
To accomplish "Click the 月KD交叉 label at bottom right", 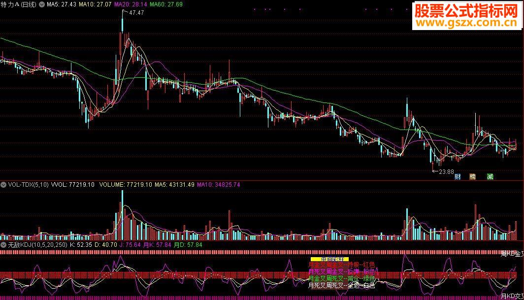I will pos(512,296).
